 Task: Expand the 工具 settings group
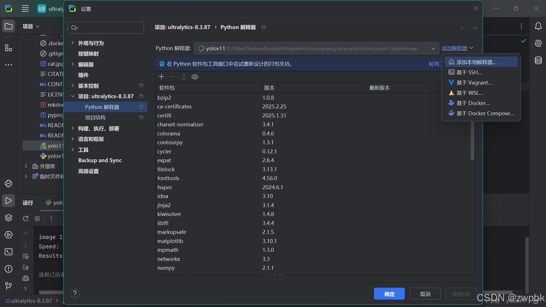[73, 150]
